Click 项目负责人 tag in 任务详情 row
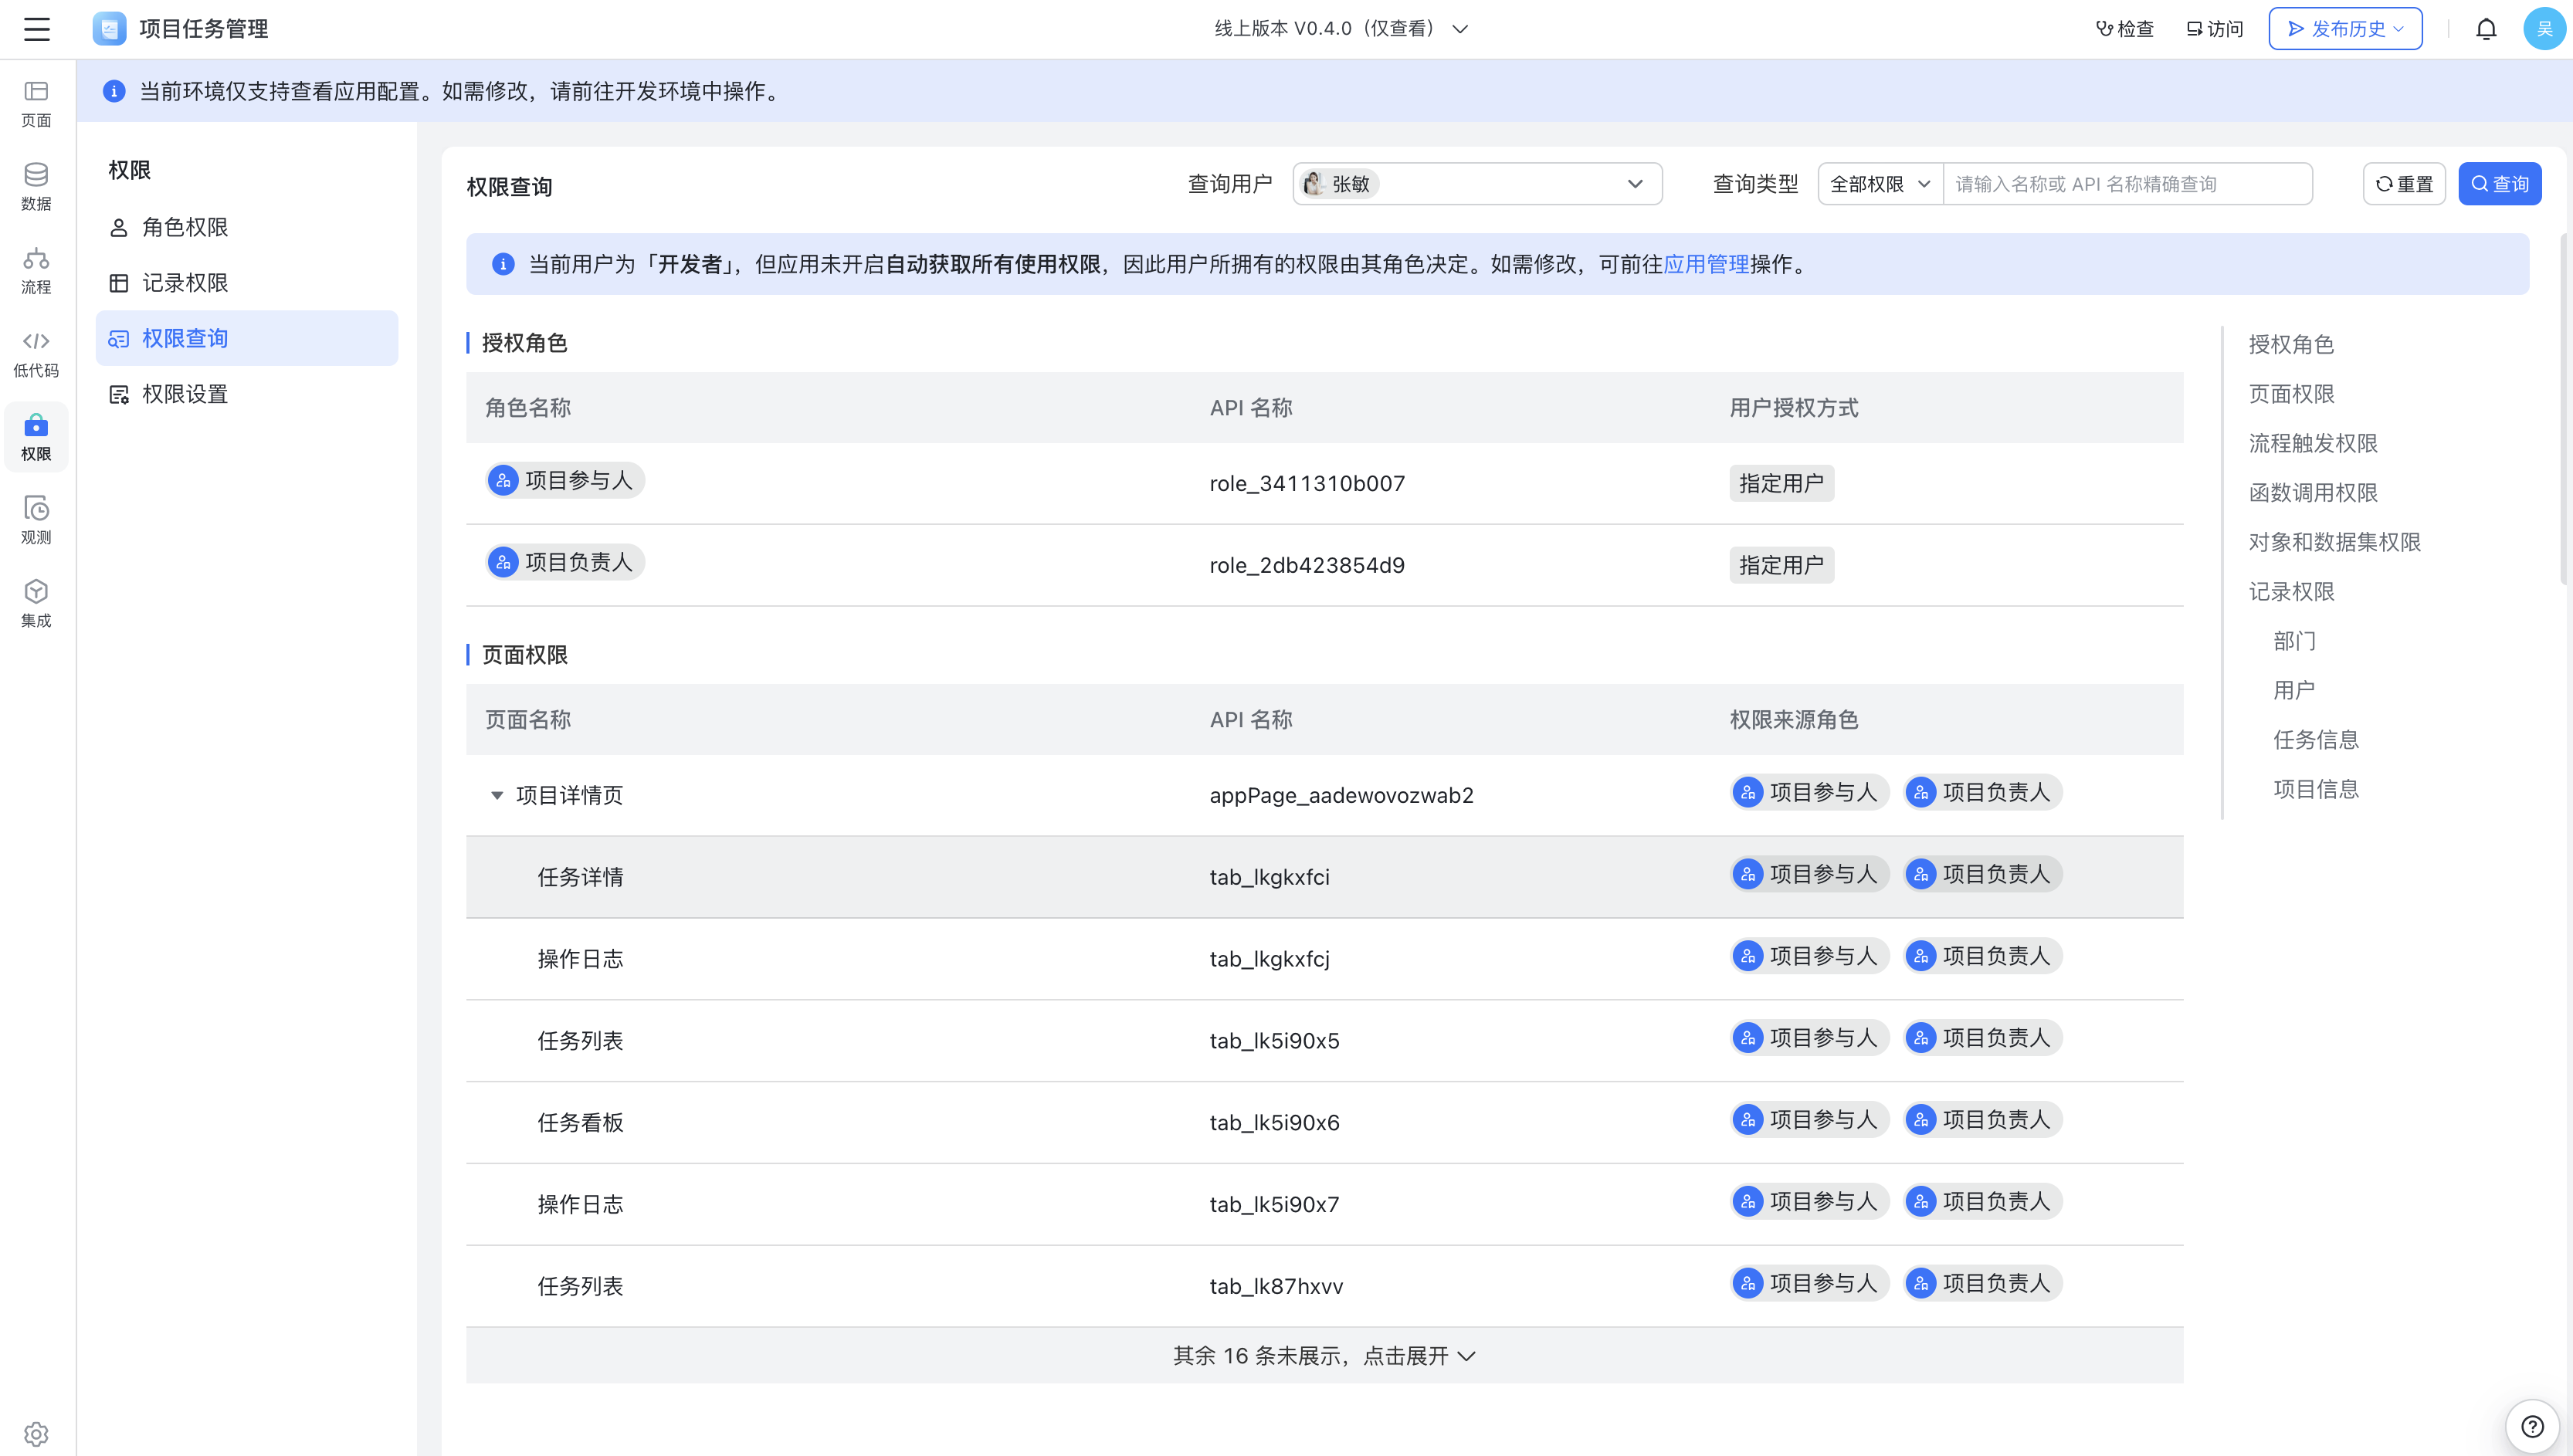Image resolution: width=2573 pixels, height=1456 pixels. coord(1983,875)
